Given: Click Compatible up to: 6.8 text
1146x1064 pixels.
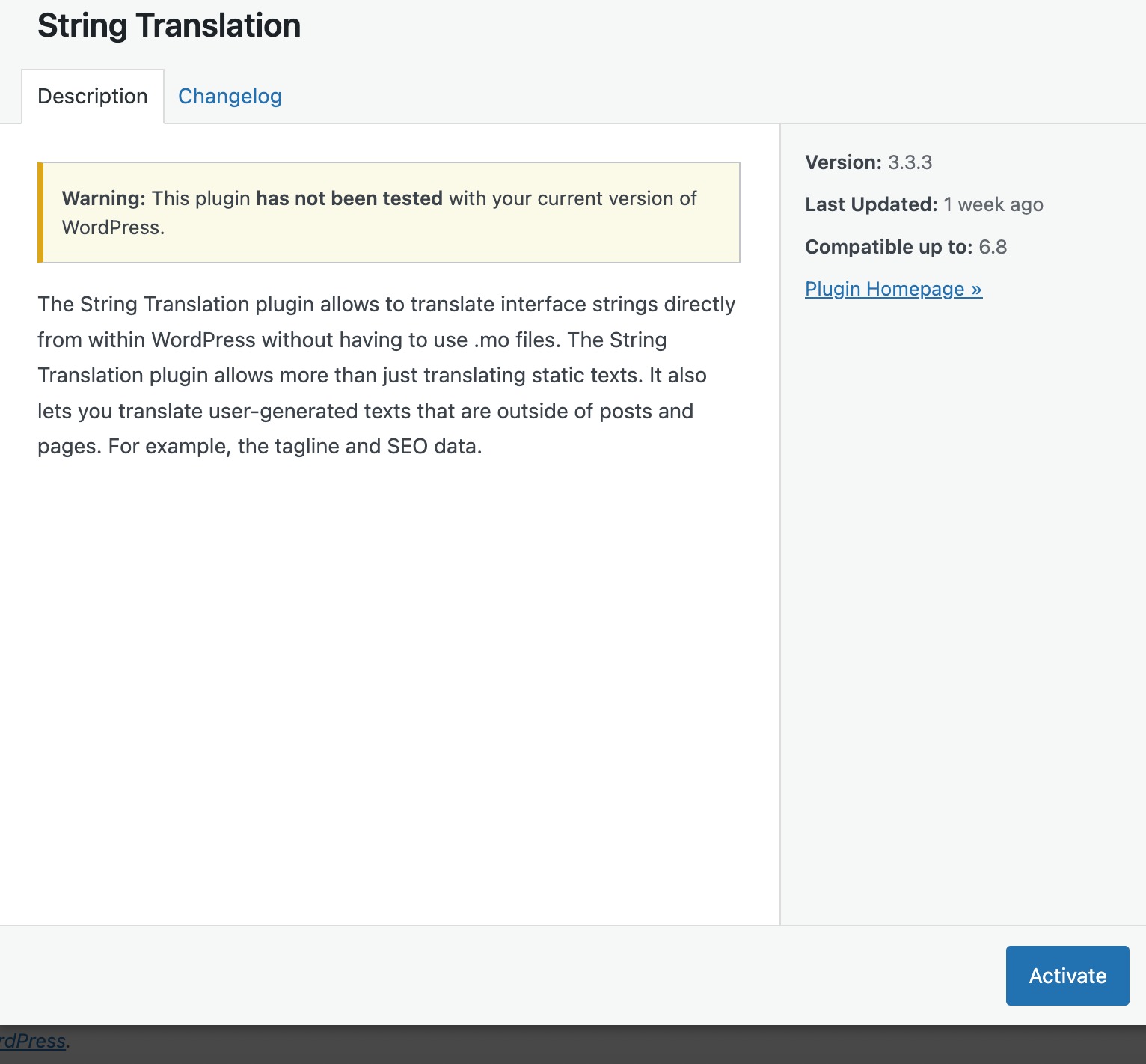Looking at the screenshot, I should [906, 247].
